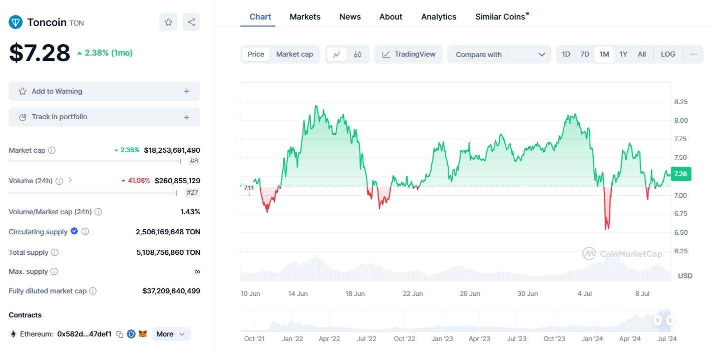The image size is (715, 353).
Task: Click the Add to Warning button
Action: pyautogui.click(x=104, y=91)
